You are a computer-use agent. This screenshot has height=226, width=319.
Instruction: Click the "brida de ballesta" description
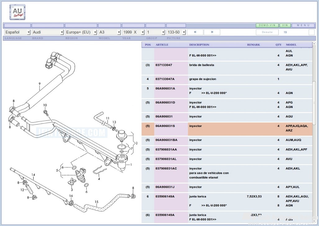pos(202,65)
